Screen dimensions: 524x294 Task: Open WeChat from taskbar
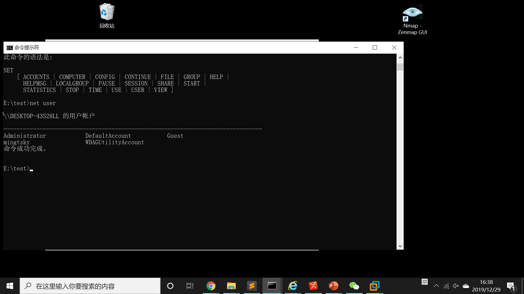coord(354,286)
